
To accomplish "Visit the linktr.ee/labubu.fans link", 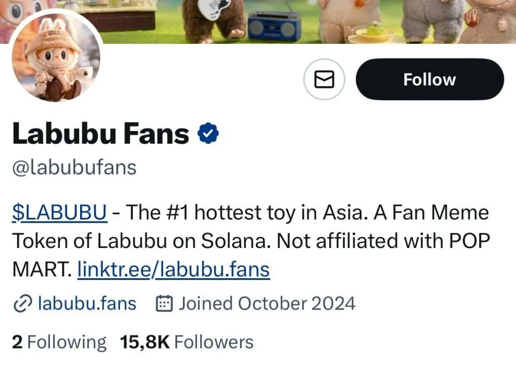I will click(x=173, y=270).
